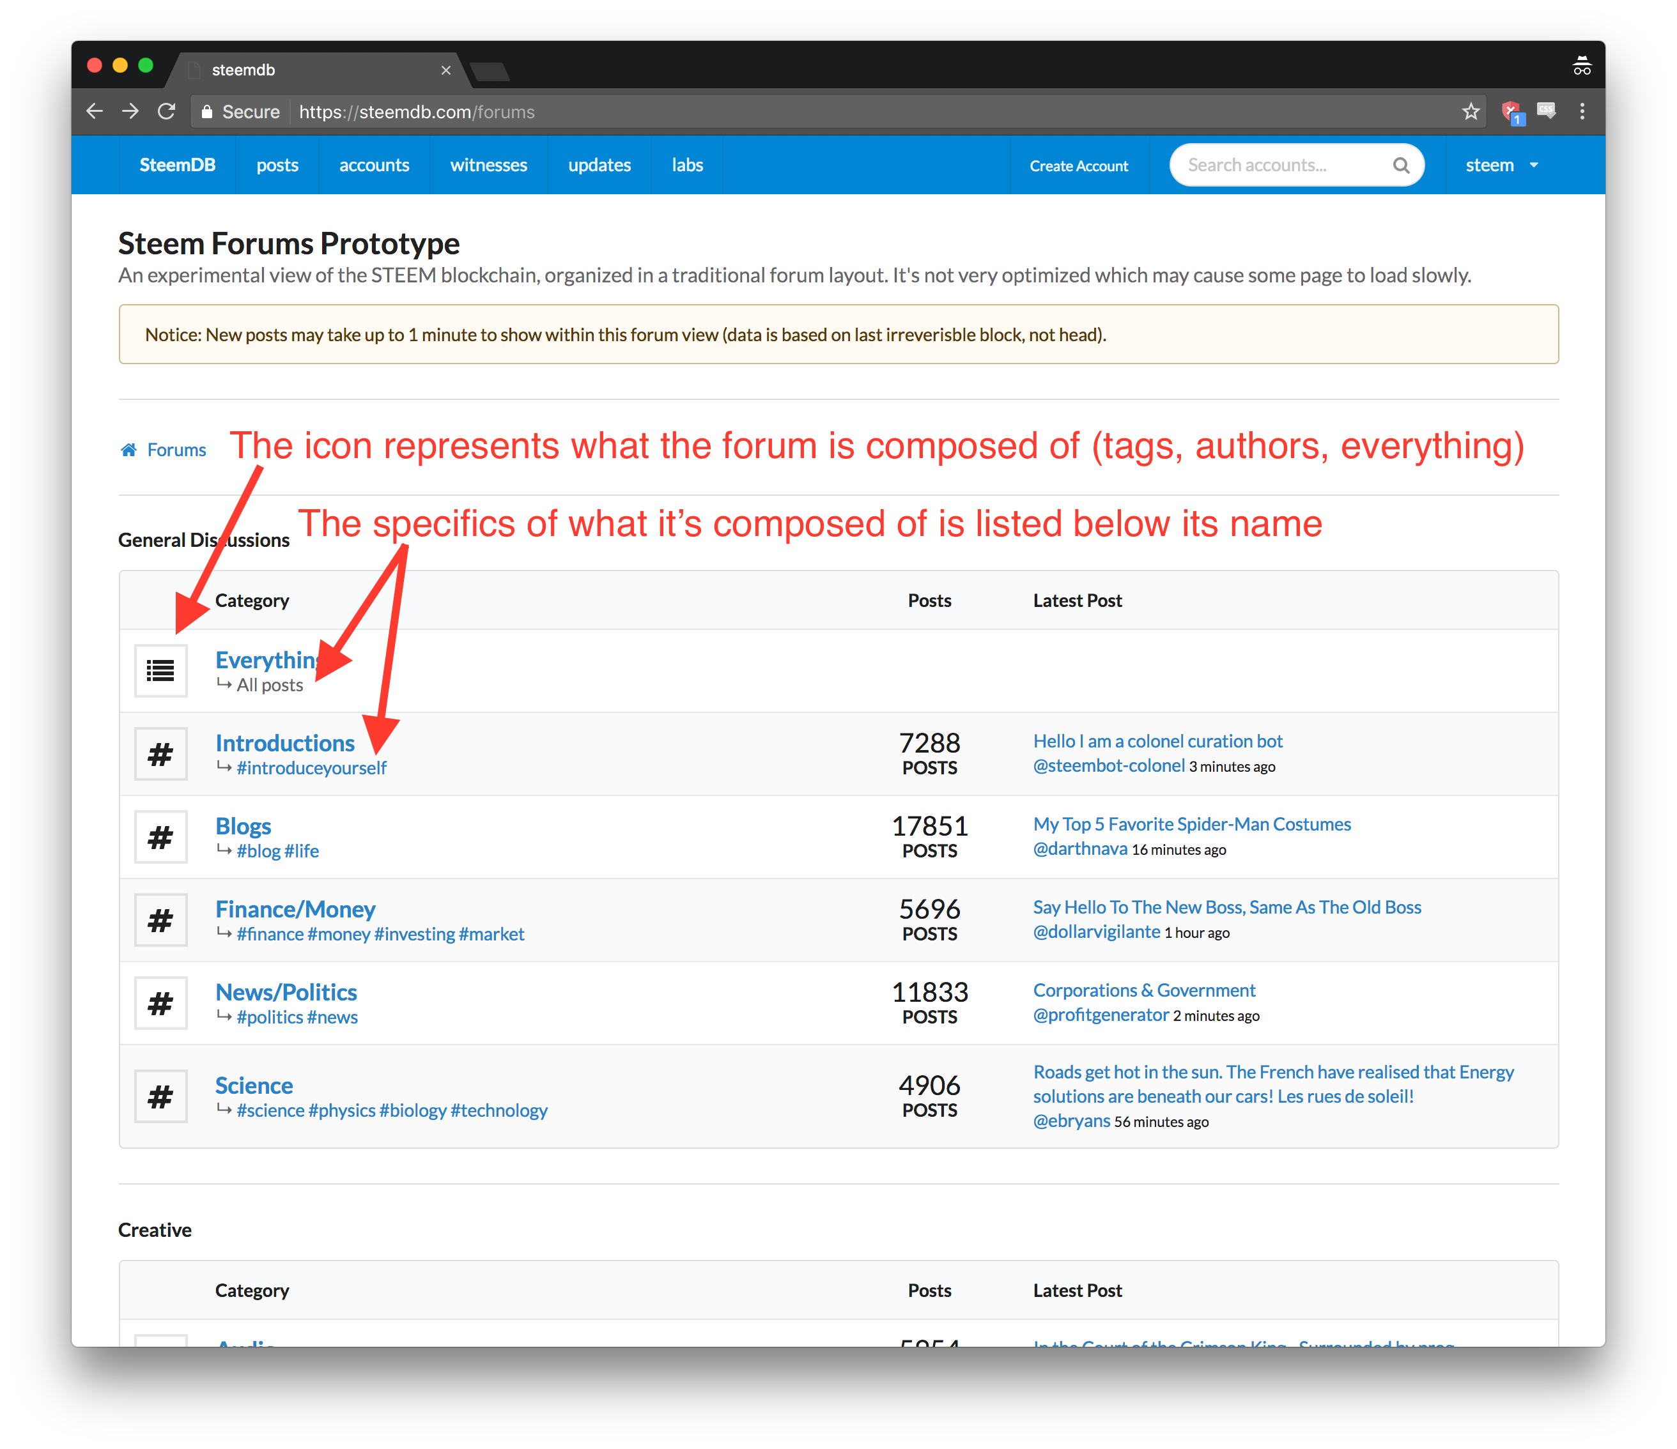Click the search magnifier icon
Screen dimensions: 1677x1449
point(1402,164)
